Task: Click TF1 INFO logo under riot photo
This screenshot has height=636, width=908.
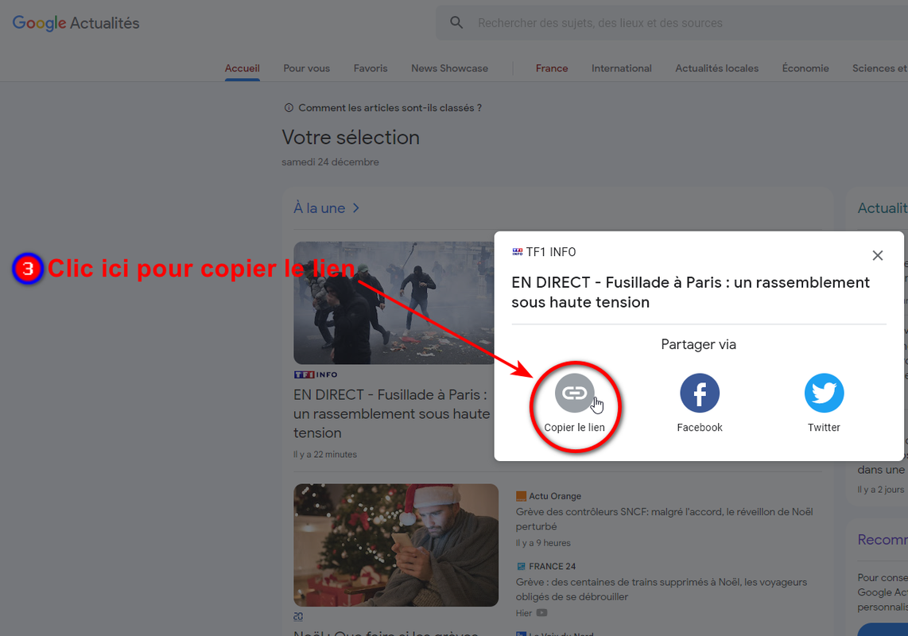Action: pyautogui.click(x=316, y=374)
